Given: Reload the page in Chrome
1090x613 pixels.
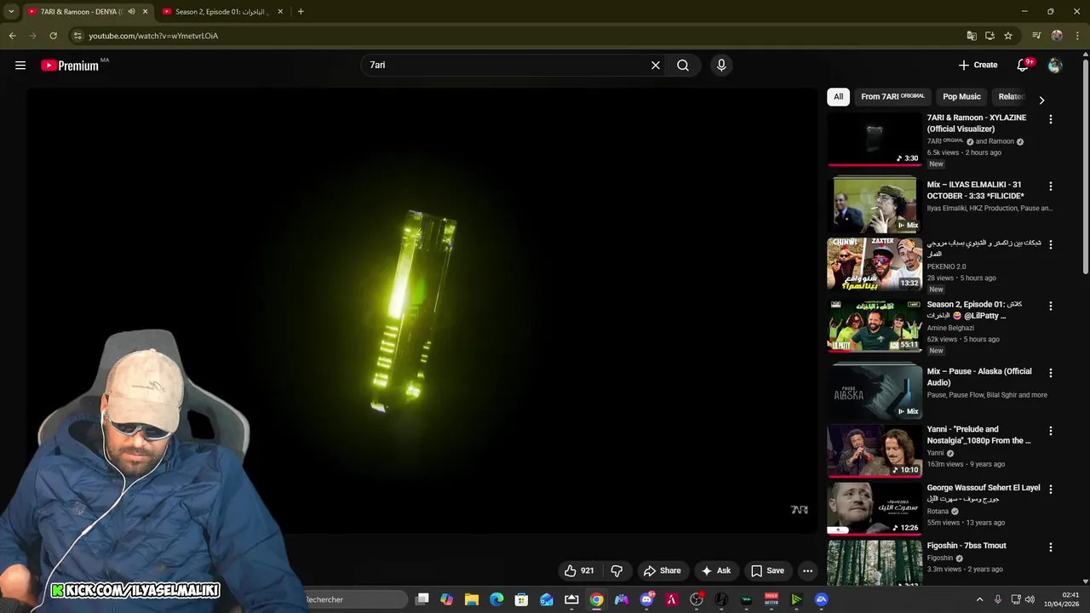Looking at the screenshot, I should [53, 36].
